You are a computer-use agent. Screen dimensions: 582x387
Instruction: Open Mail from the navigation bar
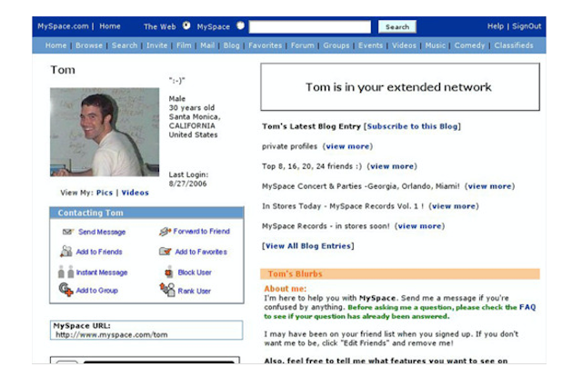[206, 45]
